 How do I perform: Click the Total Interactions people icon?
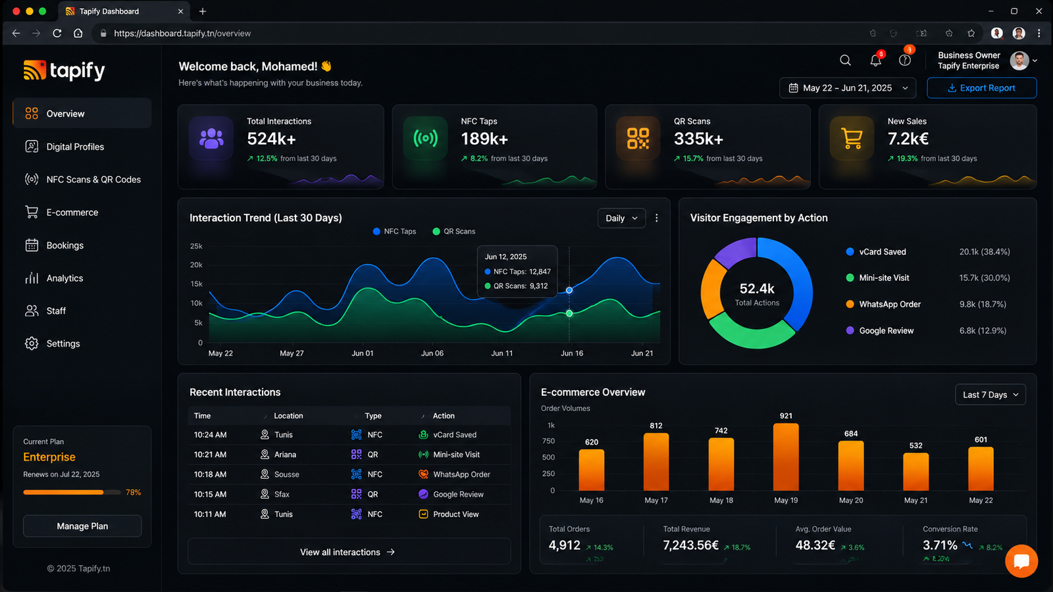211,139
